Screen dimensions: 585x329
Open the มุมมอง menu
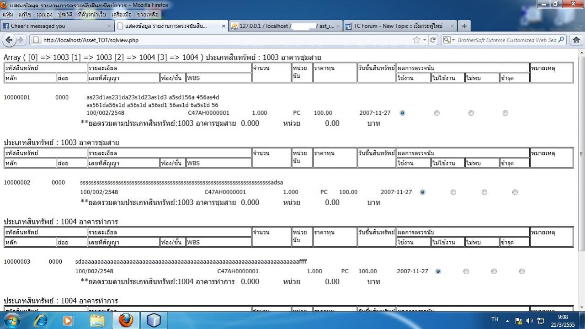coord(44,14)
